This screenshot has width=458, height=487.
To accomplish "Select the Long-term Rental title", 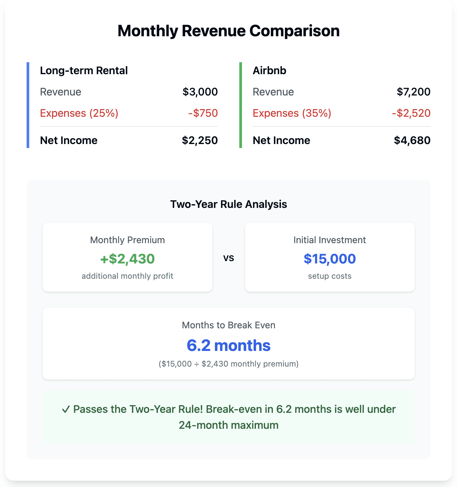I will pyautogui.click(x=84, y=71).
